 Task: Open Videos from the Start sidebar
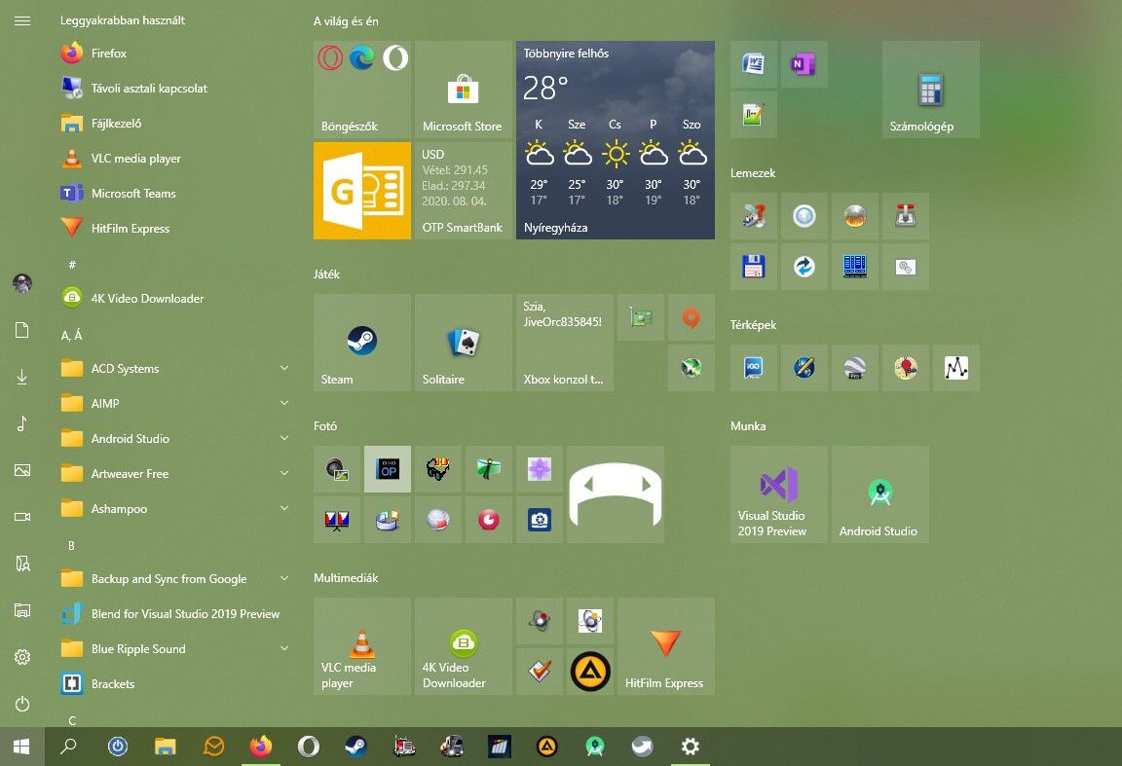click(22, 517)
